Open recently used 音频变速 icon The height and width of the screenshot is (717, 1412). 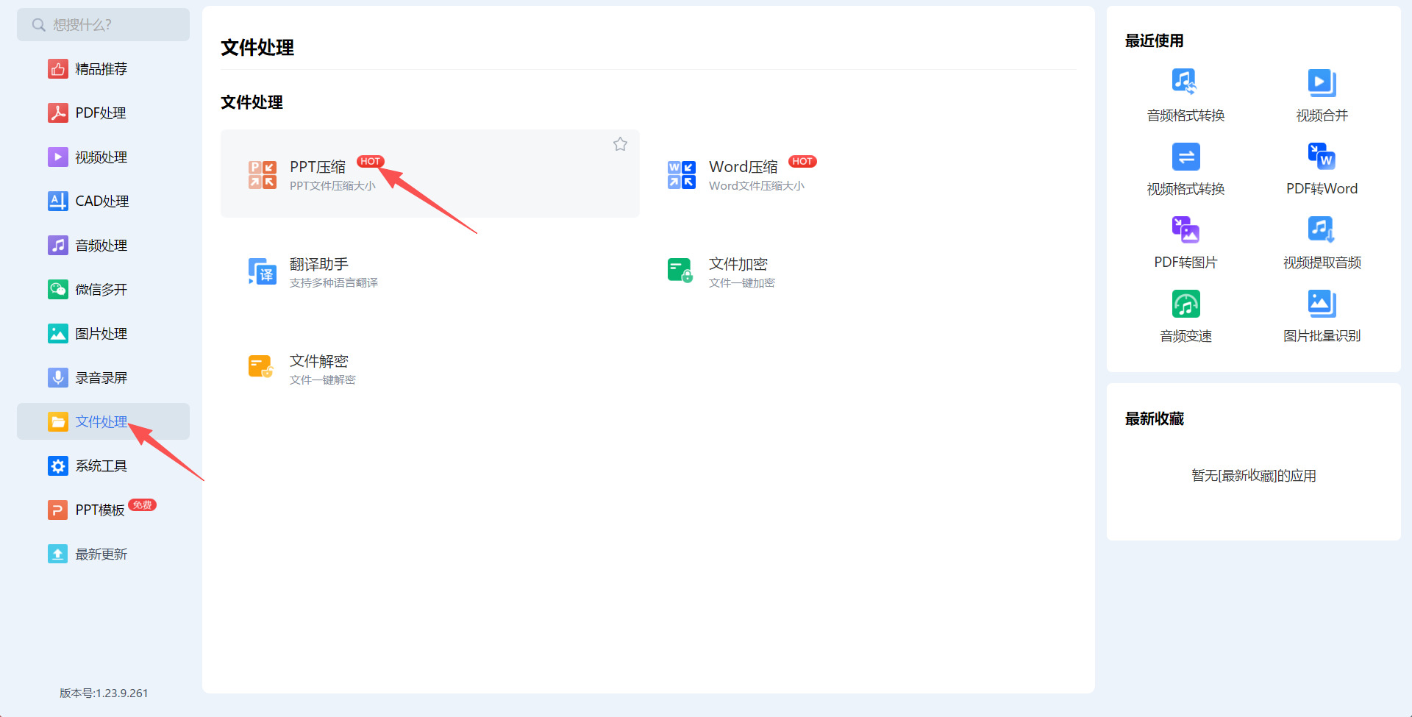[x=1185, y=303]
